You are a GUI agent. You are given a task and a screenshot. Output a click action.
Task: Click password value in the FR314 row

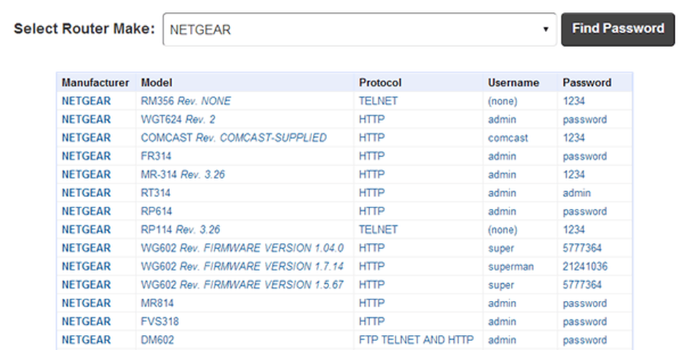(584, 156)
